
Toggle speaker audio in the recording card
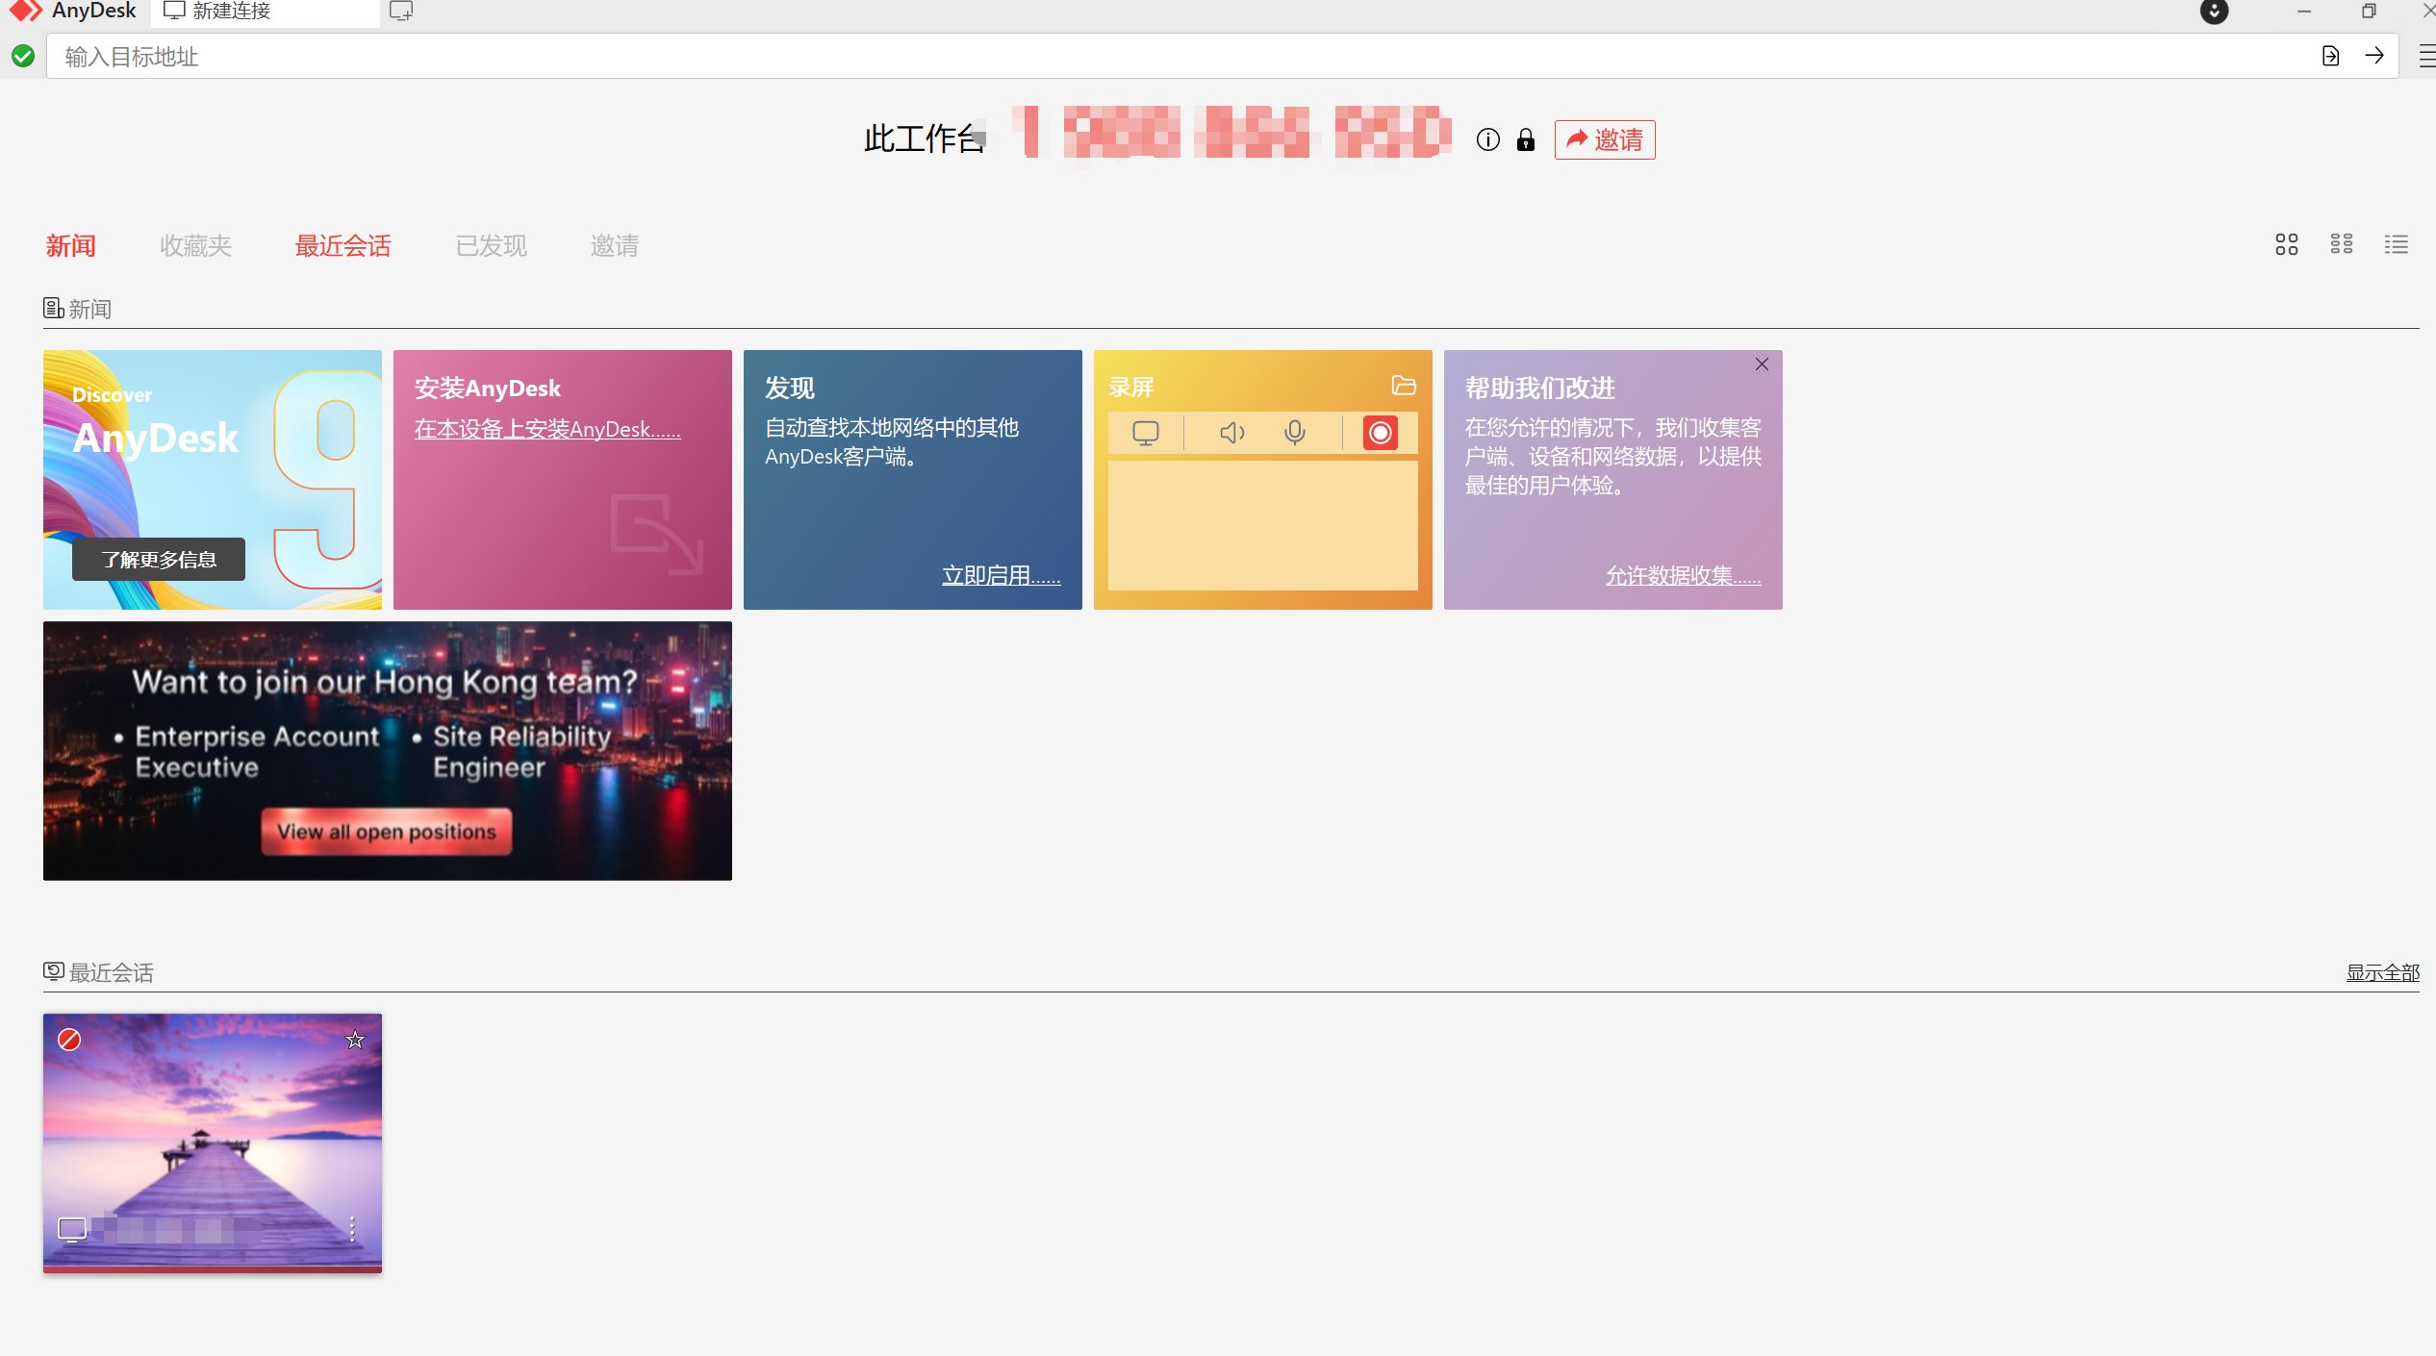point(1231,433)
